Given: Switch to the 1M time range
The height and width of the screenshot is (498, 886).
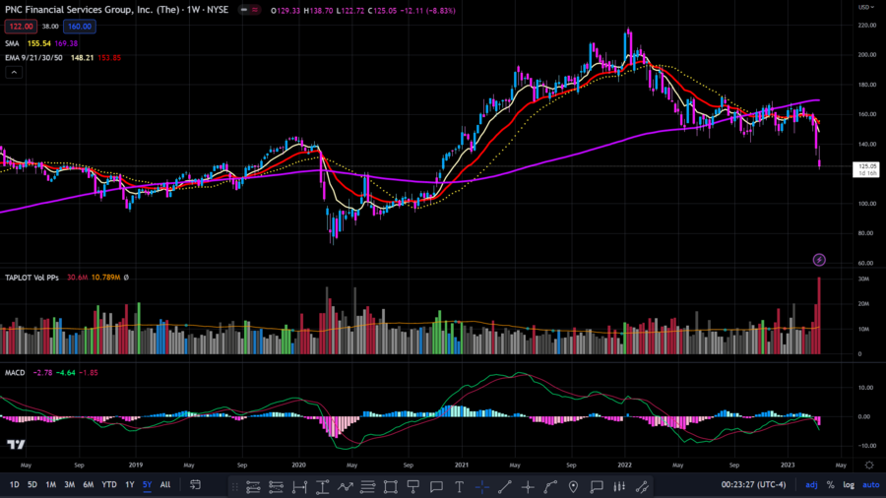Looking at the screenshot, I should pyautogui.click(x=50, y=484).
